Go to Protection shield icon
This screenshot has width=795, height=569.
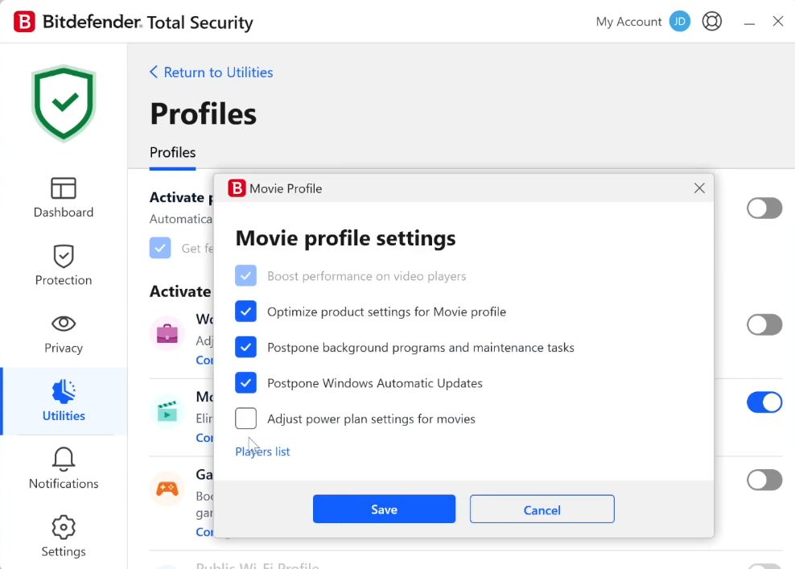click(64, 256)
